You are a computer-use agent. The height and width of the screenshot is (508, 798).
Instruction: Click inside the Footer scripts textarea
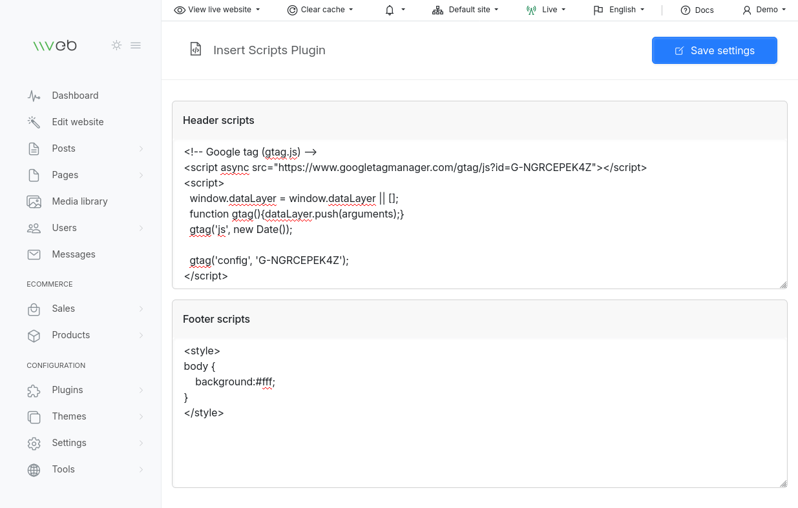pos(479,413)
